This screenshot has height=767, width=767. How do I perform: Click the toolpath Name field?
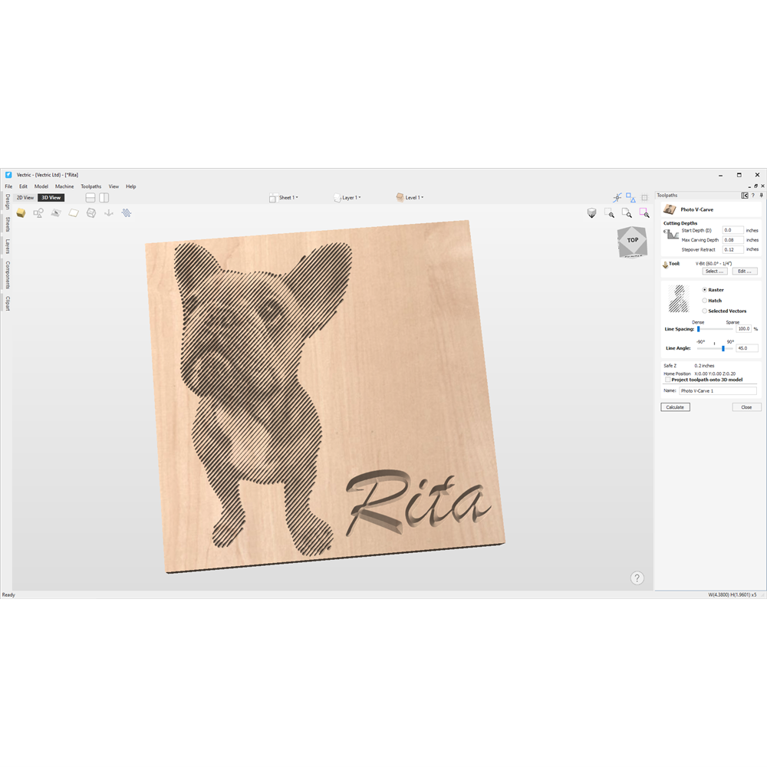coord(718,391)
